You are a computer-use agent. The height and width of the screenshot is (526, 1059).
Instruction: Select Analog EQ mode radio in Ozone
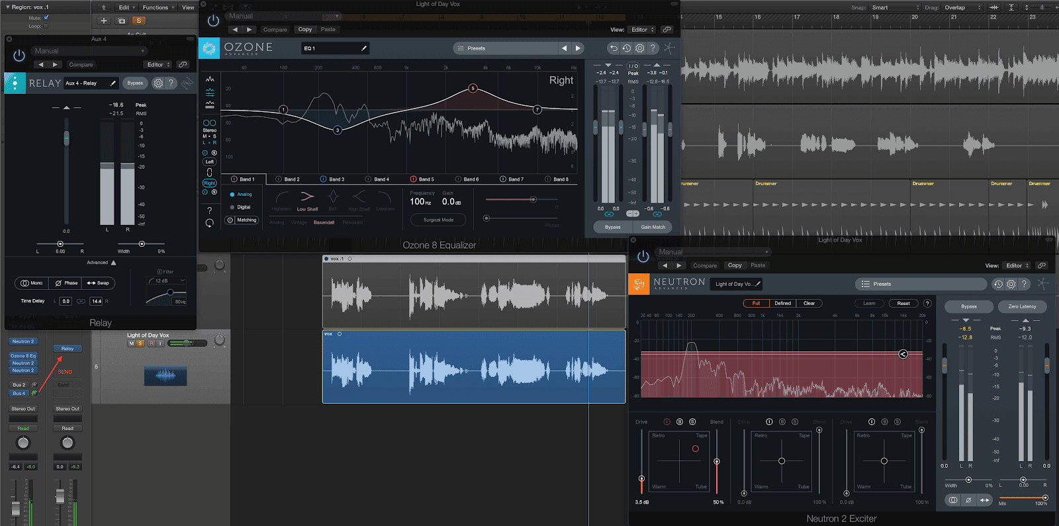(232, 195)
